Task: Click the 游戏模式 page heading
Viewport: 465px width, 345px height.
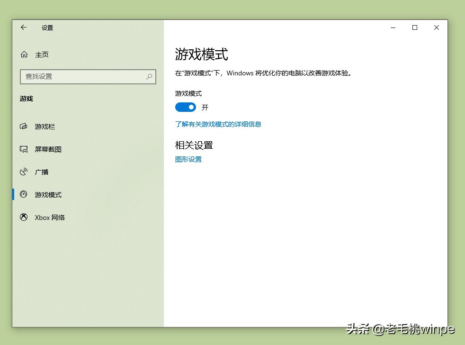Action: tap(201, 54)
